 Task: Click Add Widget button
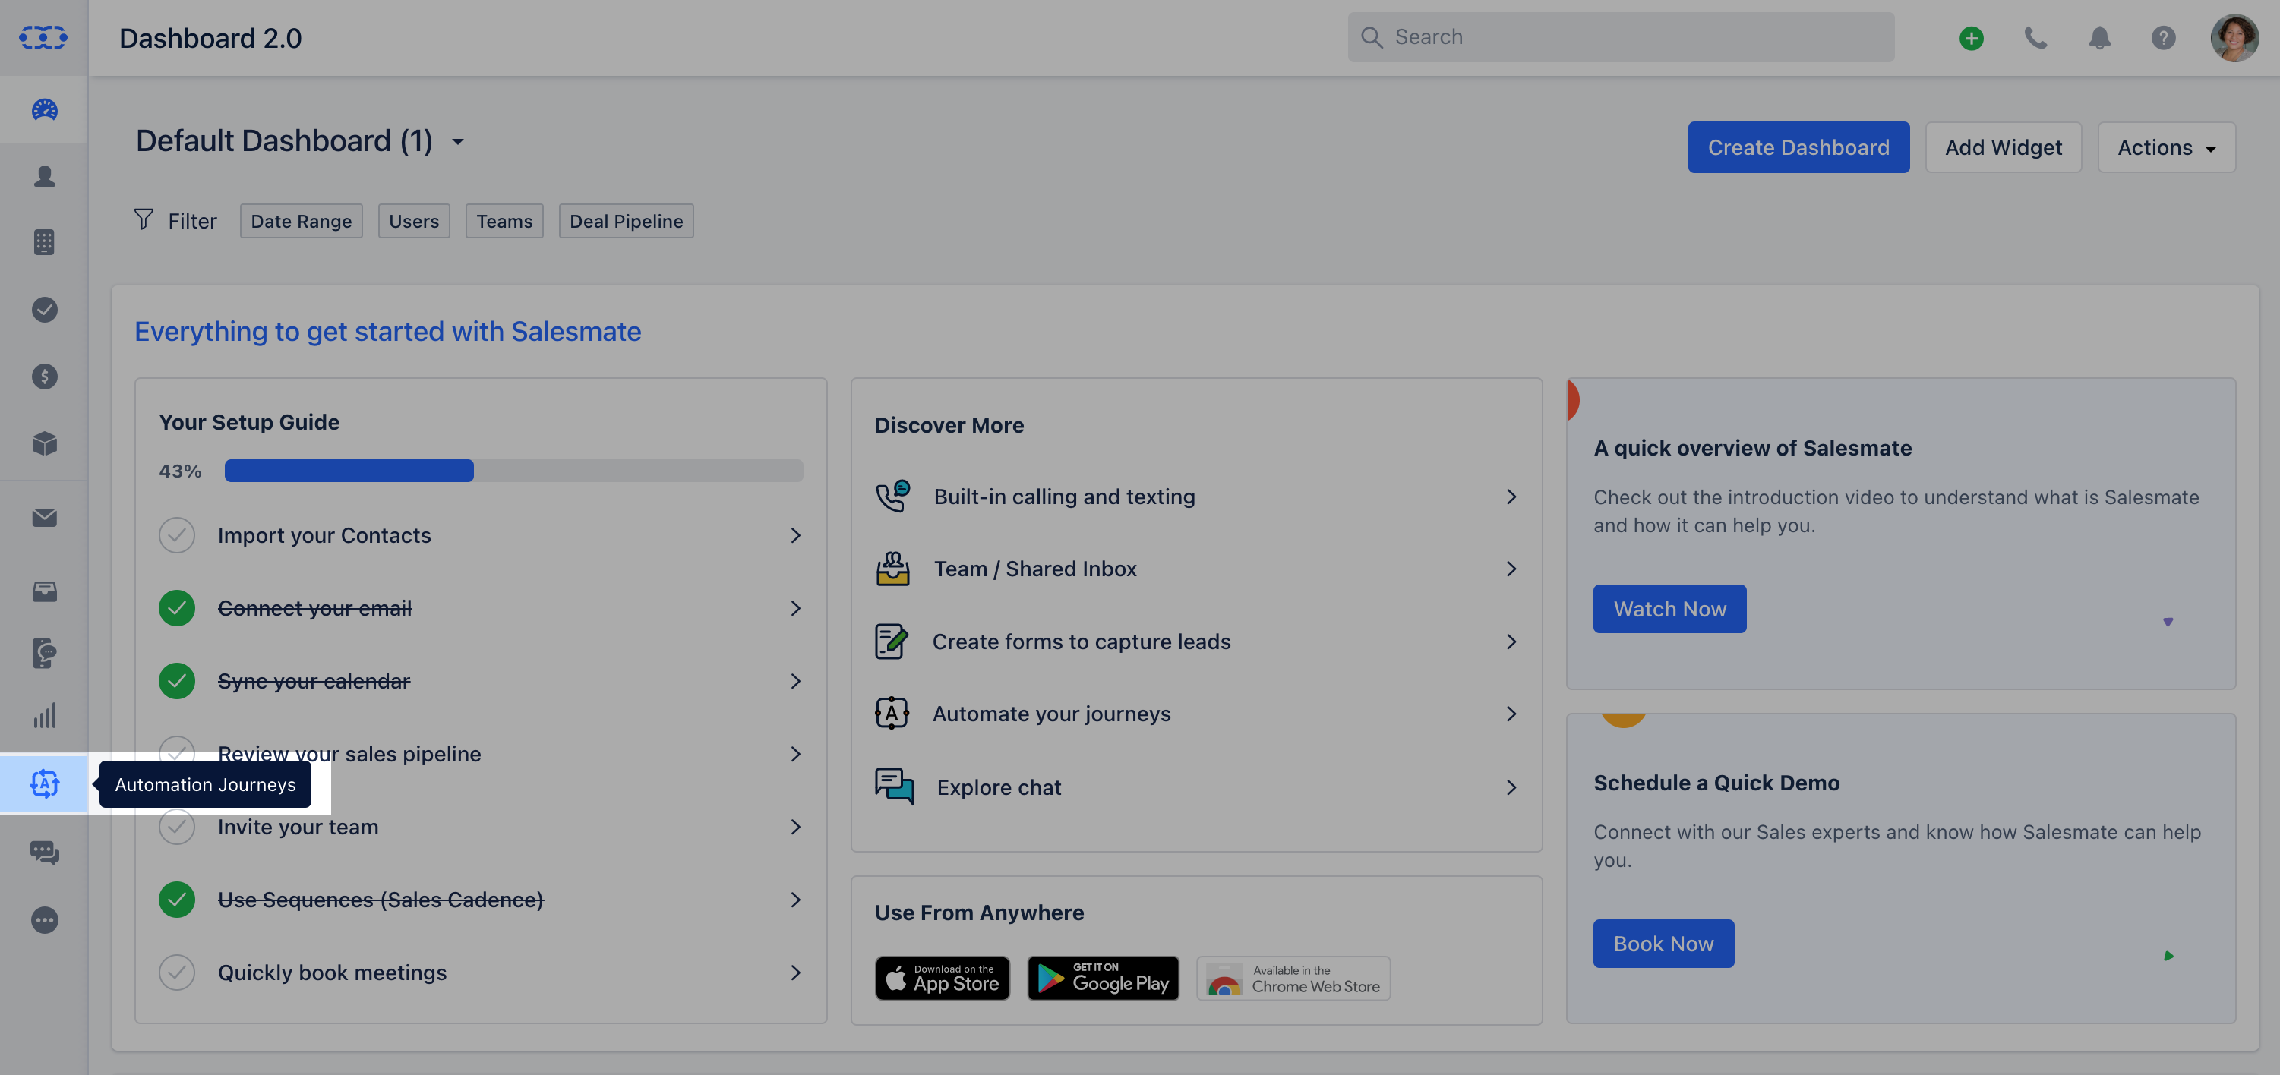2003,147
